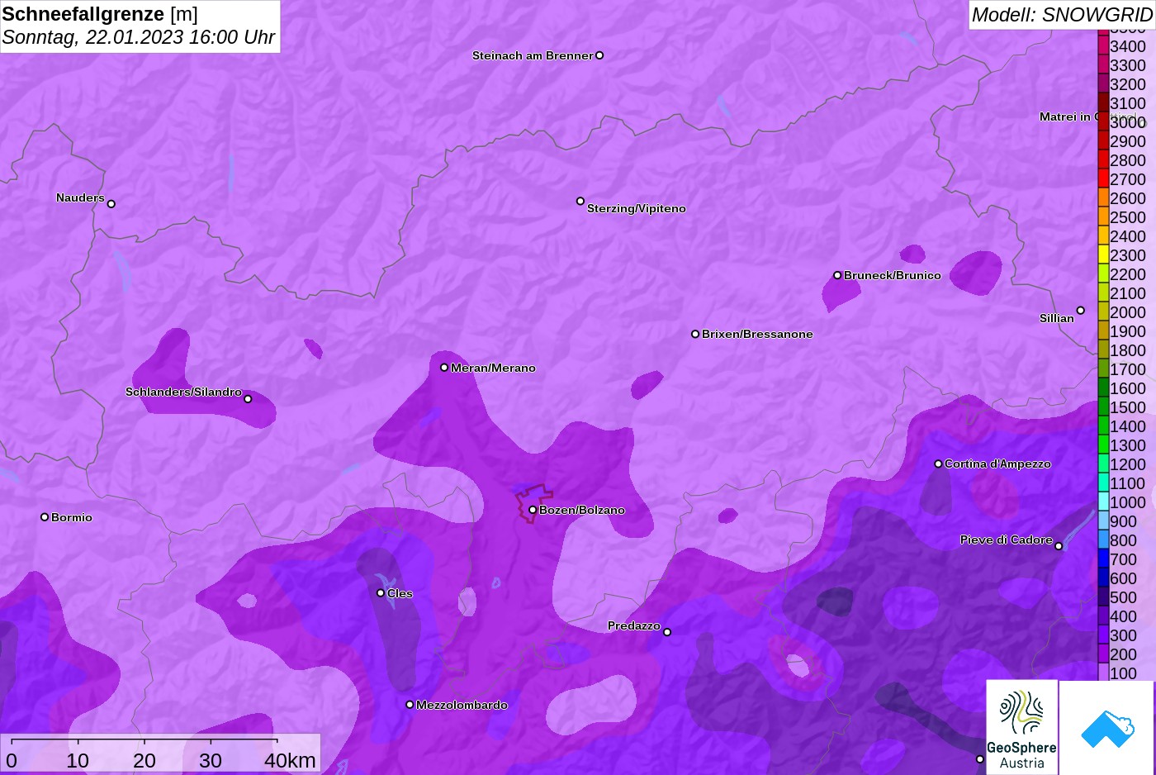The height and width of the screenshot is (775, 1156).
Task: Select the Pieve di Cadore marker dot
Action: click(1059, 546)
